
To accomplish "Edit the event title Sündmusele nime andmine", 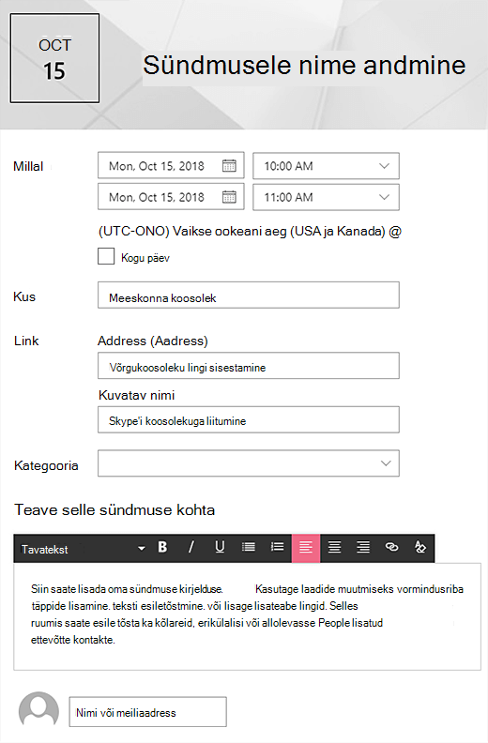I will pyautogui.click(x=304, y=66).
